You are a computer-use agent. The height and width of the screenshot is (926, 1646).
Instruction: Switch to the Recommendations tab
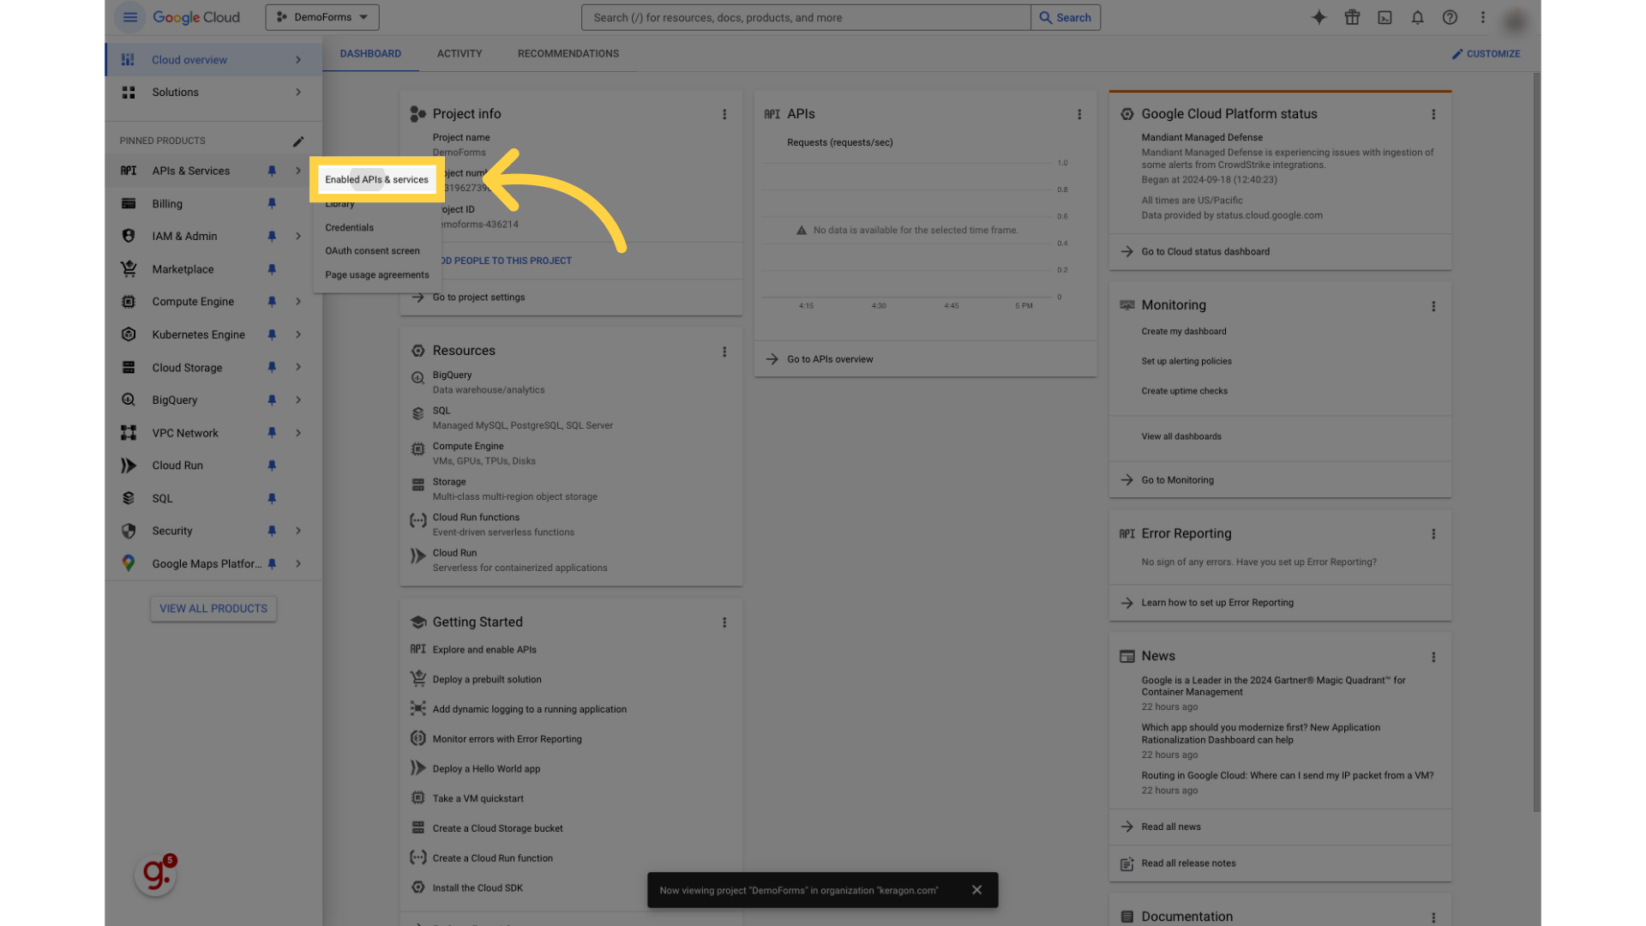(568, 53)
